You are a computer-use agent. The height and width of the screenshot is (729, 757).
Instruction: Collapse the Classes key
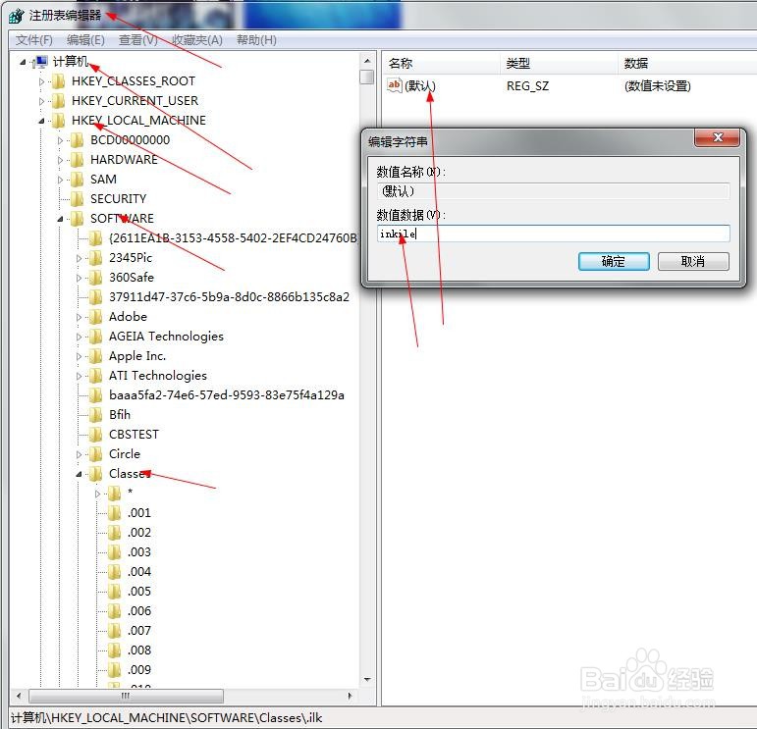(x=79, y=474)
